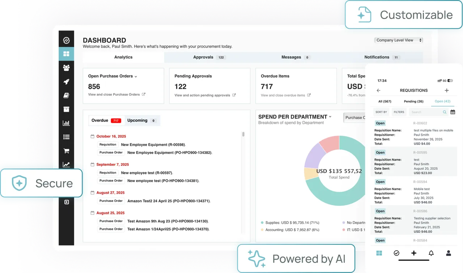Tap the home grid icon in mobile bar

tap(379, 253)
